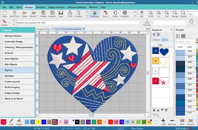Open the Machine menu
The width and height of the screenshot is (198, 130).
41,7
